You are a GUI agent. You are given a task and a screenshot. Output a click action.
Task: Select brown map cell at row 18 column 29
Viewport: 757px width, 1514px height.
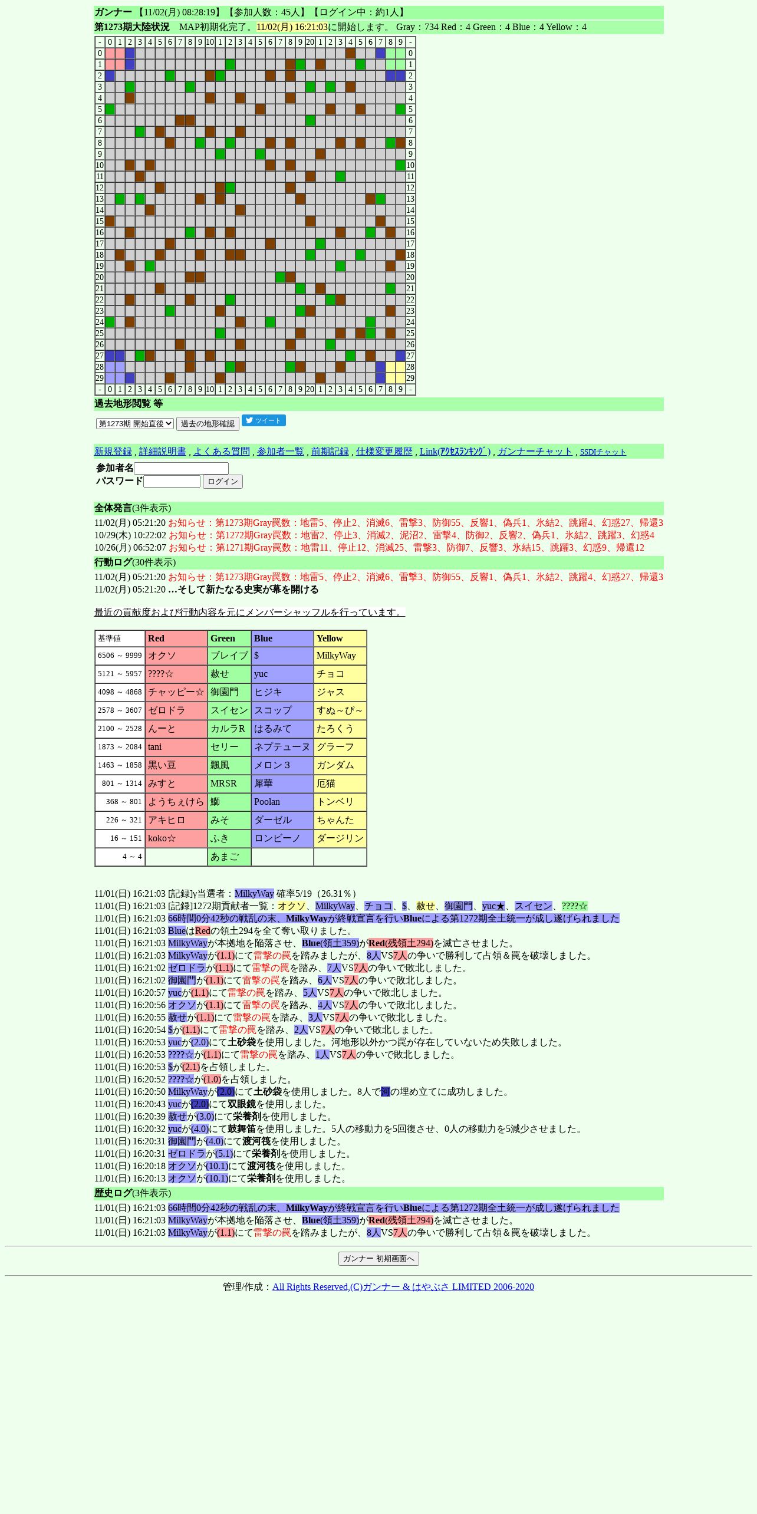pyautogui.click(x=401, y=255)
